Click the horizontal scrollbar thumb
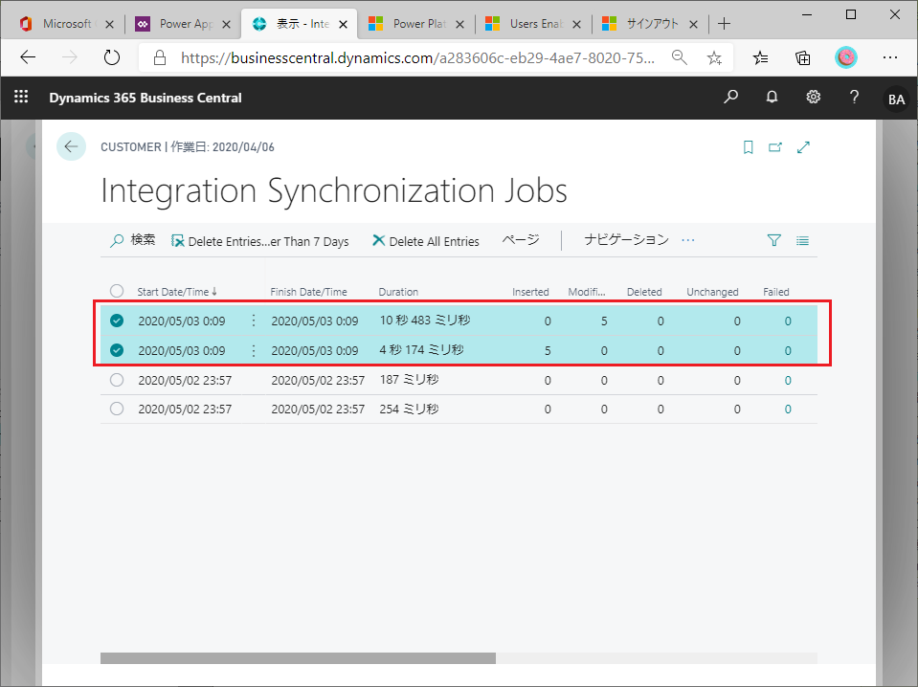 298,658
